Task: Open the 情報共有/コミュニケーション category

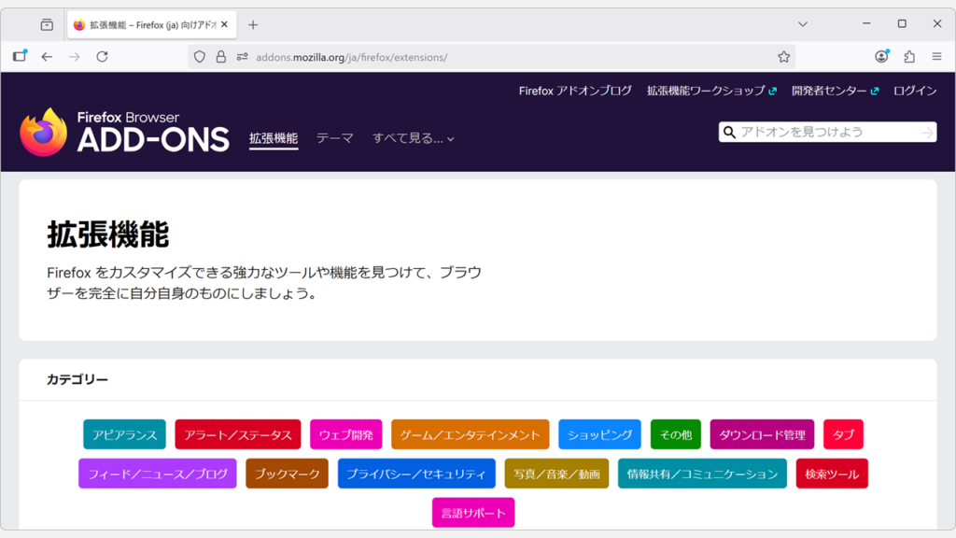Action: (x=702, y=474)
